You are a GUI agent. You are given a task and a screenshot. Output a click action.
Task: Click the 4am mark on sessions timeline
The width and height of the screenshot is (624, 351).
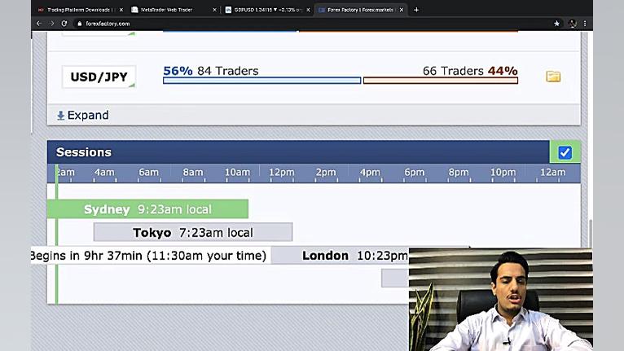coord(104,173)
